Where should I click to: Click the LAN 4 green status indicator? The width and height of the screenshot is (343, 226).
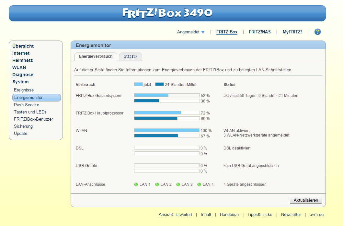pos(199,184)
